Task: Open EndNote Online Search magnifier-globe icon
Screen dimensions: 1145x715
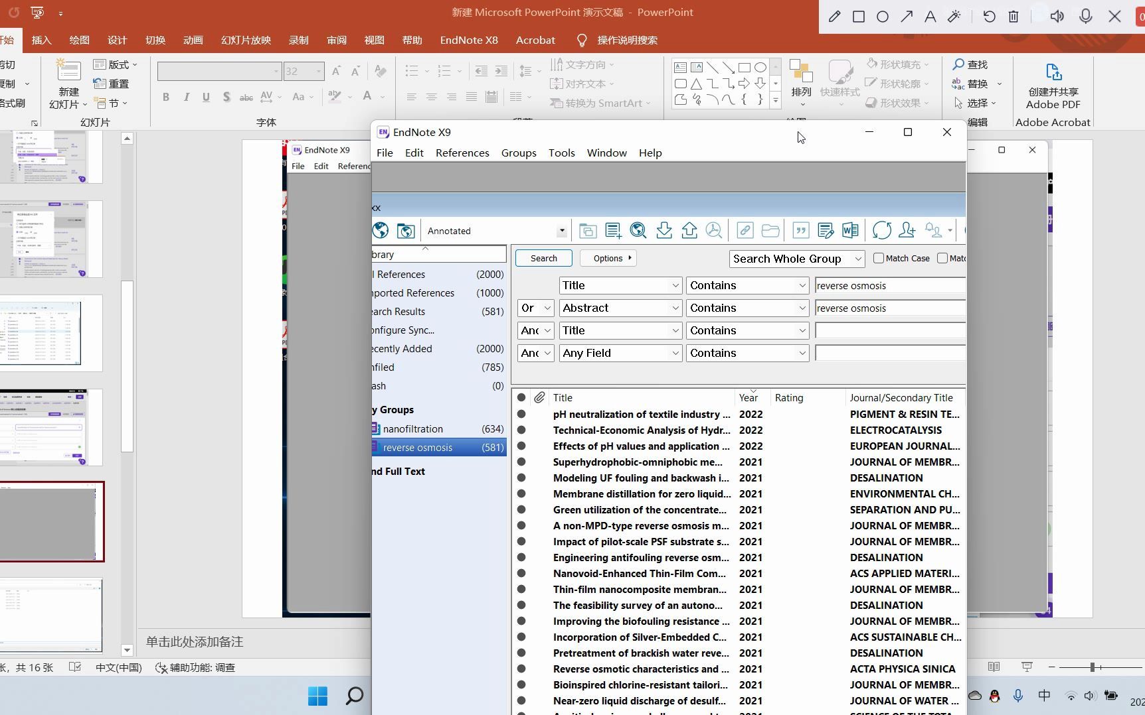Action: pos(638,230)
